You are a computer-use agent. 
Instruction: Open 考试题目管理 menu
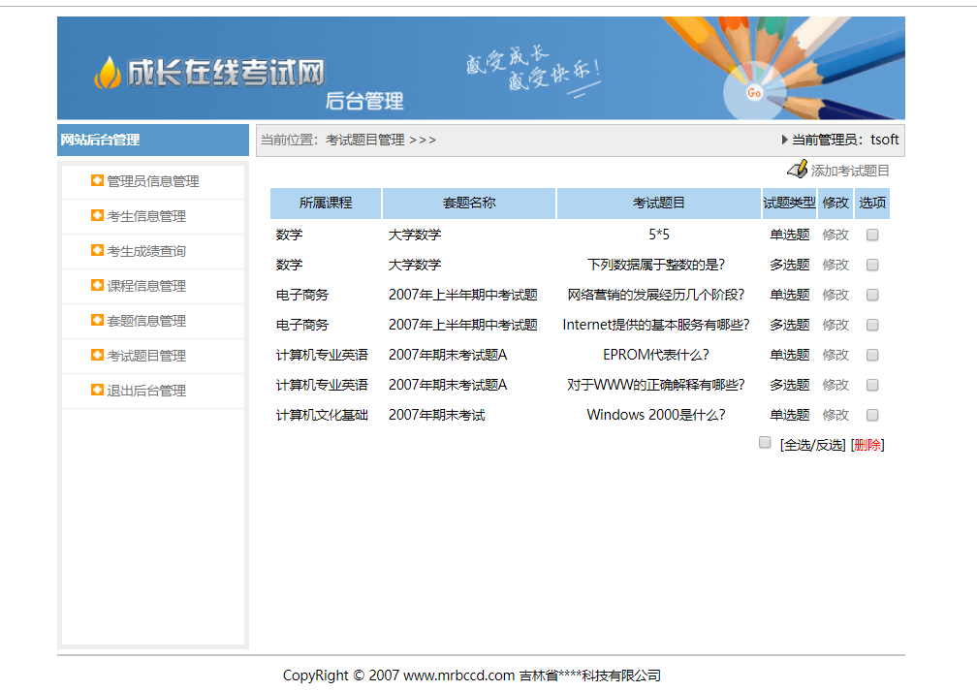coord(146,356)
